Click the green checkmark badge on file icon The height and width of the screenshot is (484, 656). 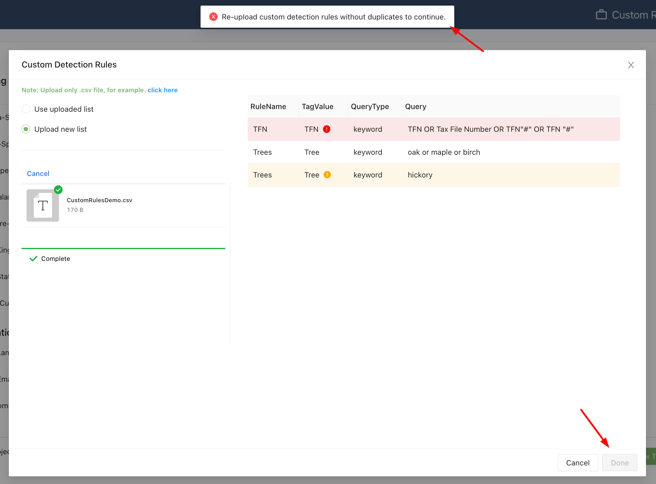click(x=58, y=190)
